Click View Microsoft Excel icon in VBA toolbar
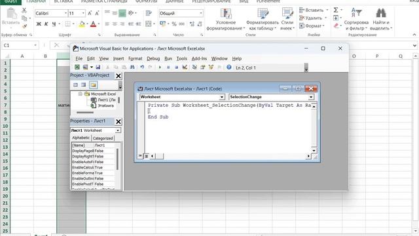This screenshot has height=236, width=419. click(77, 68)
